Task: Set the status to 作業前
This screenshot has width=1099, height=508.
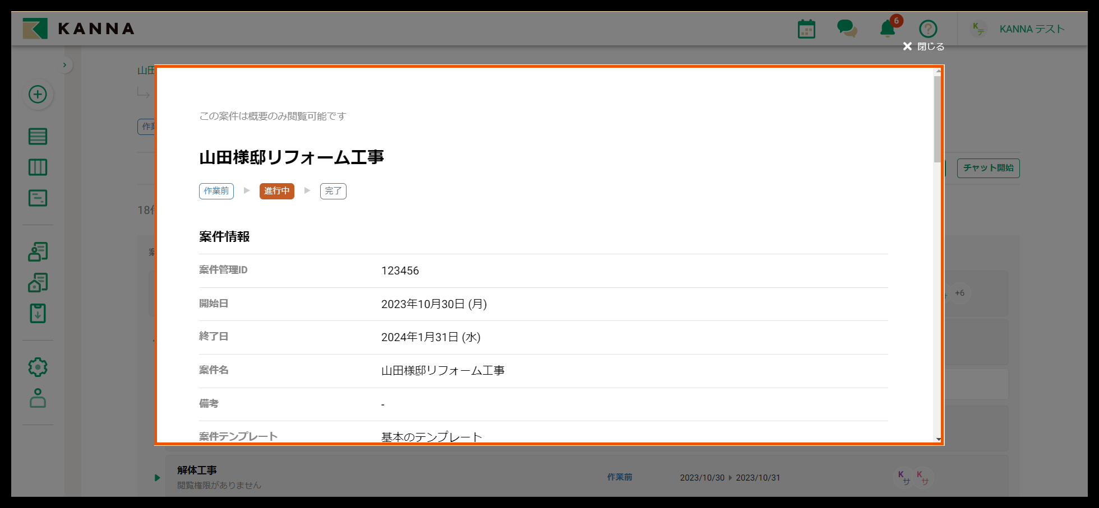Action: point(216,191)
